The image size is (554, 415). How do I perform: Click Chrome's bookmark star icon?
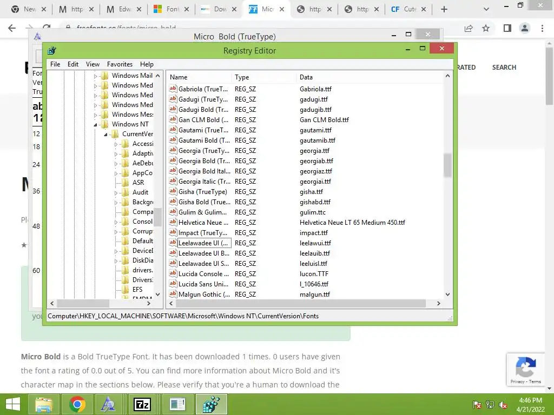pyautogui.click(x=486, y=28)
